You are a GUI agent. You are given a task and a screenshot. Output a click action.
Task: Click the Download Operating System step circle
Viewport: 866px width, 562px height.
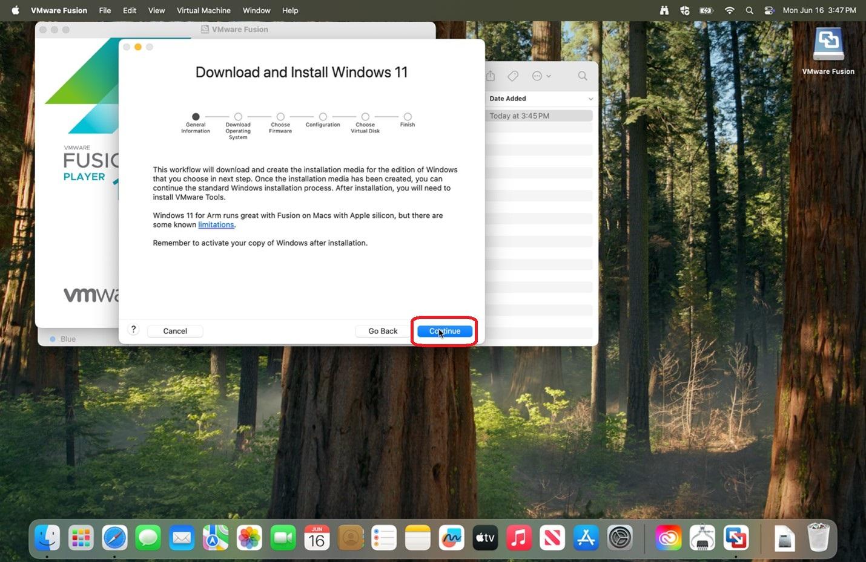pyautogui.click(x=238, y=117)
